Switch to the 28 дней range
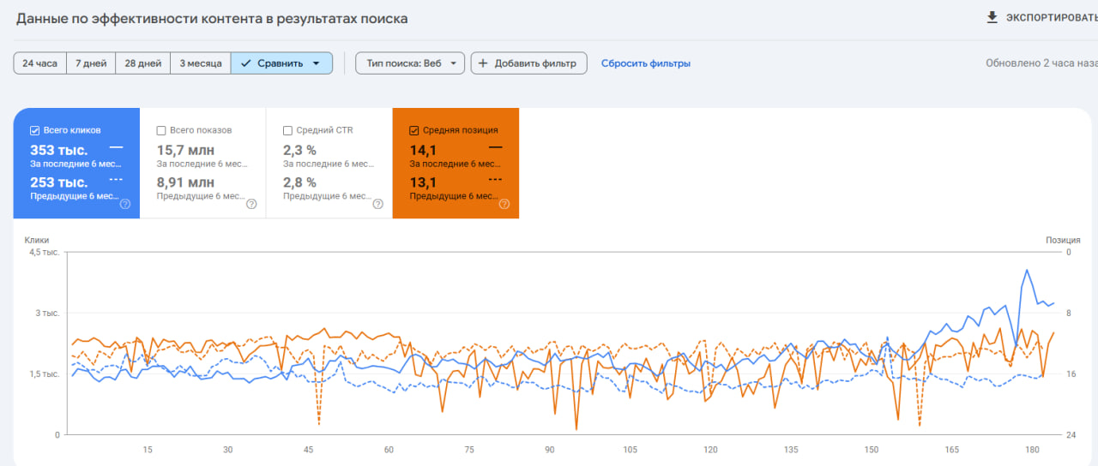 [x=142, y=63]
